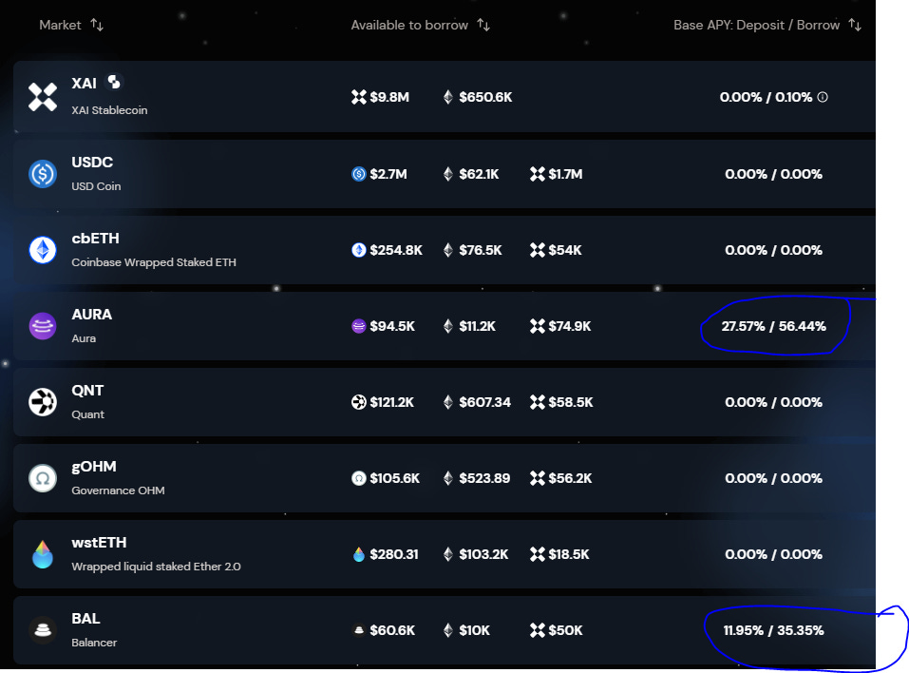Click the $2.7M value in USDC row

coord(388,174)
